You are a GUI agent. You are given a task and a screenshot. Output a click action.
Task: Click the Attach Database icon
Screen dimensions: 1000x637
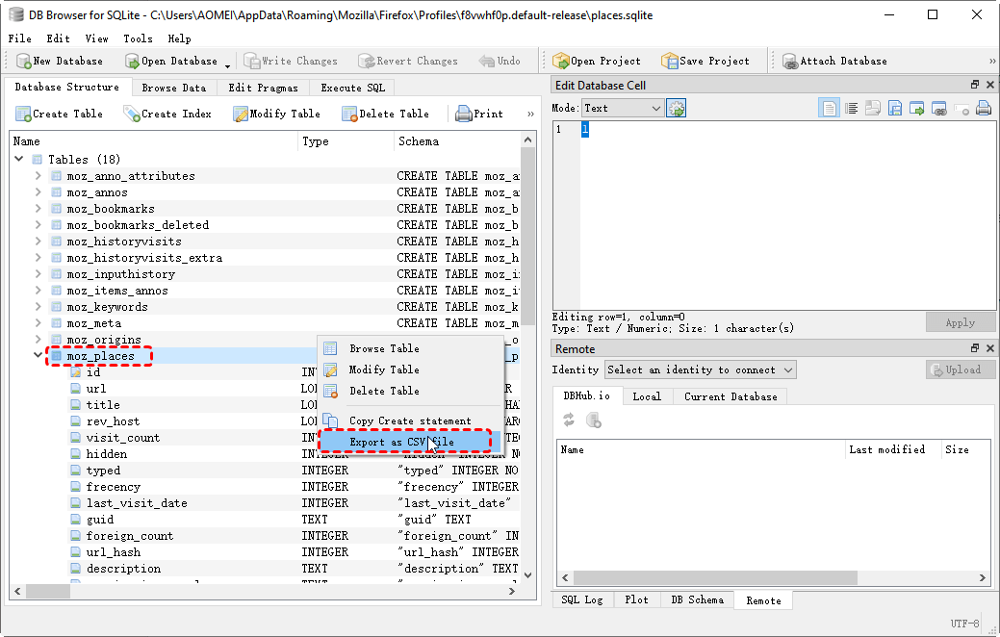(790, 61)
